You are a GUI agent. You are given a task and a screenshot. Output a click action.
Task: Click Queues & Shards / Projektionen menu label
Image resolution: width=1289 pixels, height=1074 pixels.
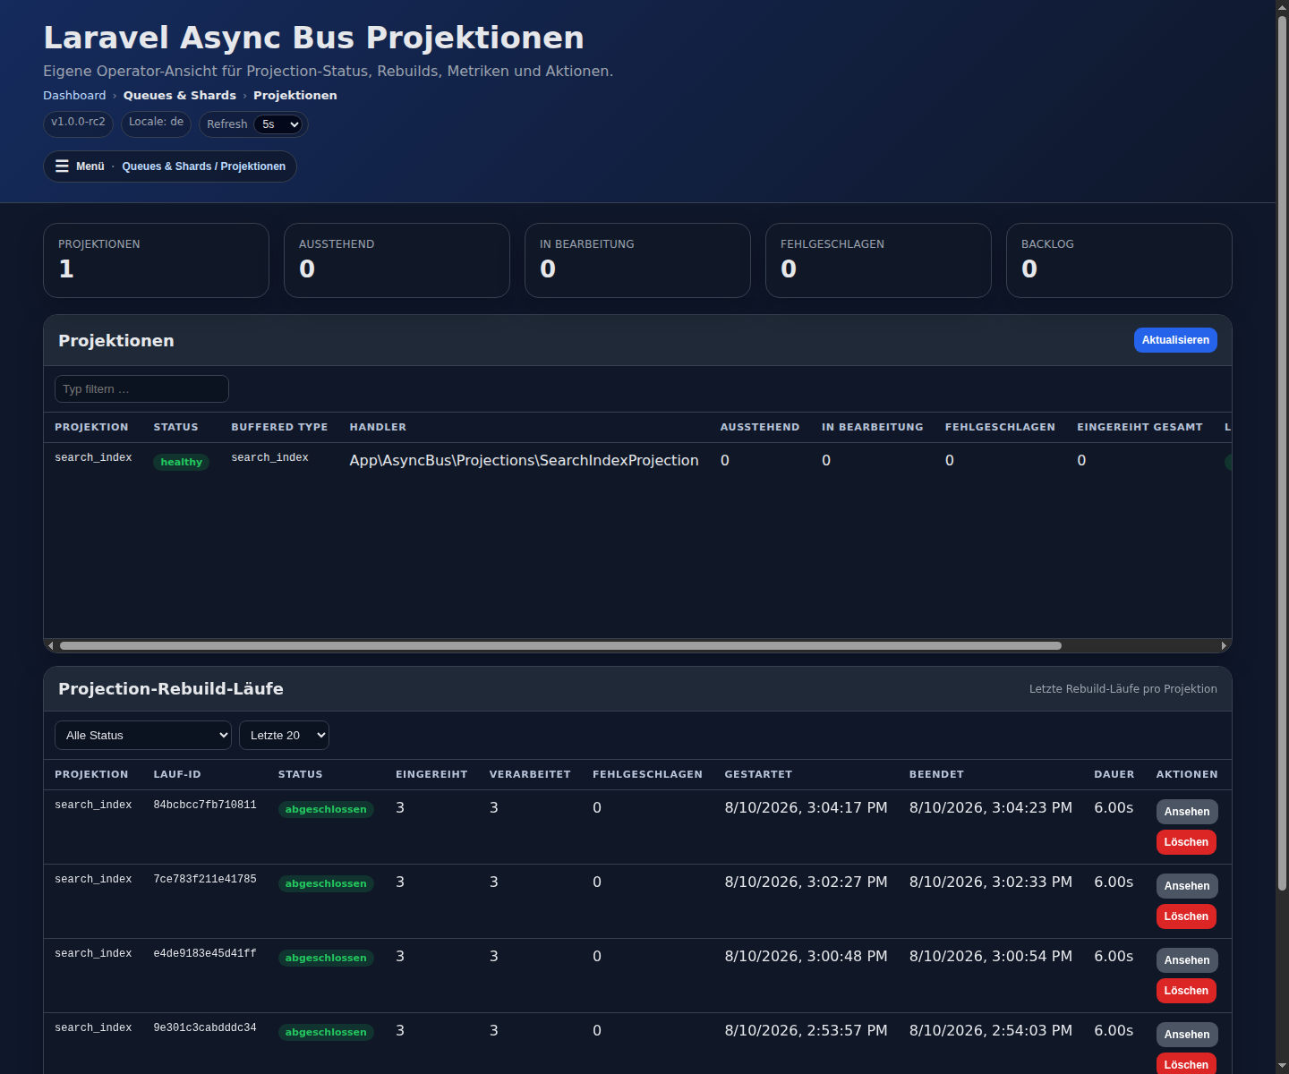pyautogui.click(x=204, y=166)
